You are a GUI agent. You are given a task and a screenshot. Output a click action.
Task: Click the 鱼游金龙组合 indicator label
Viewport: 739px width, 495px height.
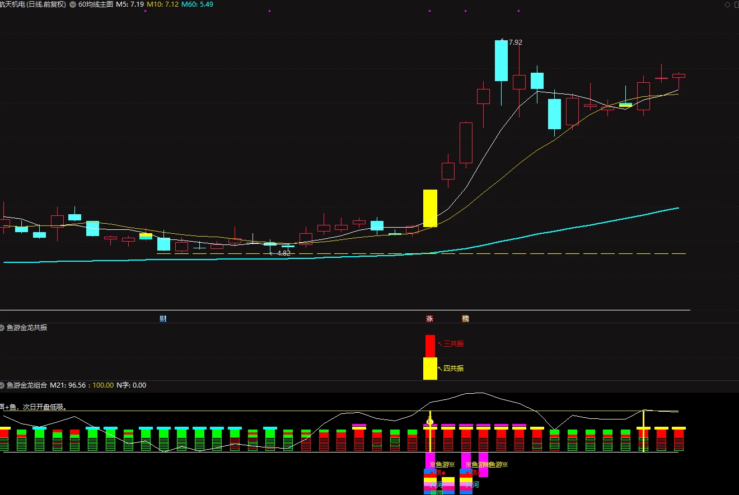point(27,385)
